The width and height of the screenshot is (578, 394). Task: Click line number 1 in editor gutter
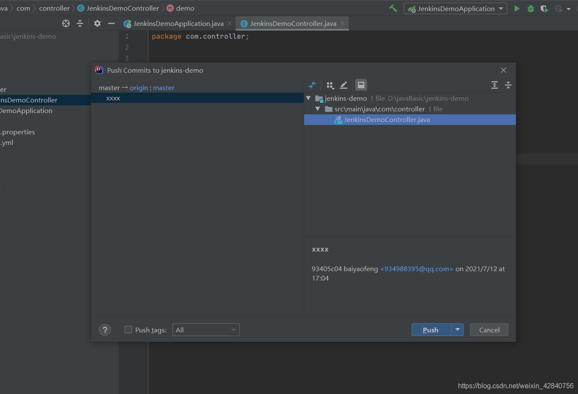[127, 37]
